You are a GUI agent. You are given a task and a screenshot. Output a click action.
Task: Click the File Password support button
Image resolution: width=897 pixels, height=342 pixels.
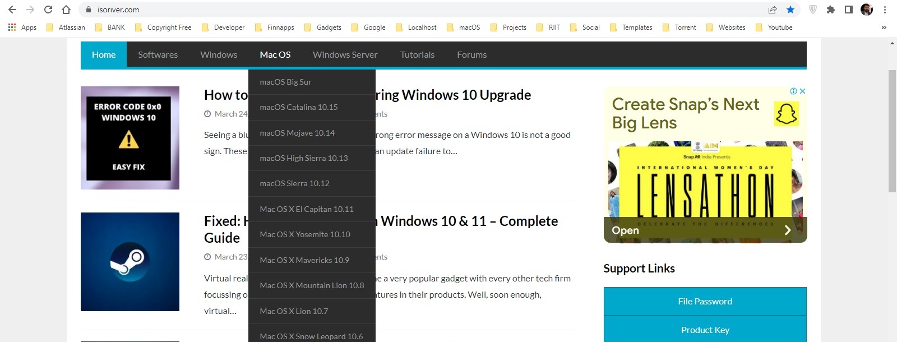(x=705, y=302)
